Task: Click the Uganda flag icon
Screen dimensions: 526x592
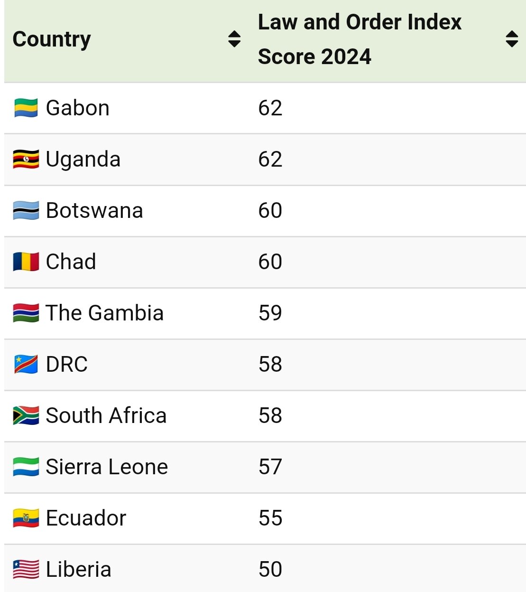Action: 26,160
